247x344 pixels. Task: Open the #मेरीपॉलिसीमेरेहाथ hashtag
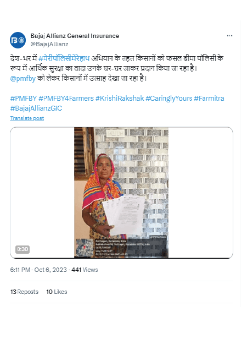(x=64, y=58)
